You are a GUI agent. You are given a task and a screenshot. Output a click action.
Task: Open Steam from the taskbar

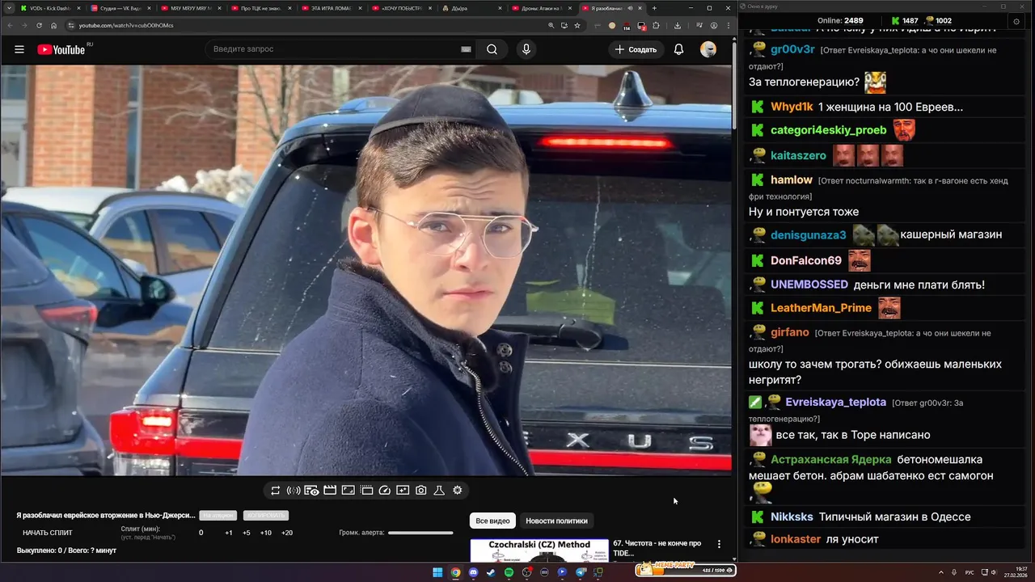tap(491, 572)
